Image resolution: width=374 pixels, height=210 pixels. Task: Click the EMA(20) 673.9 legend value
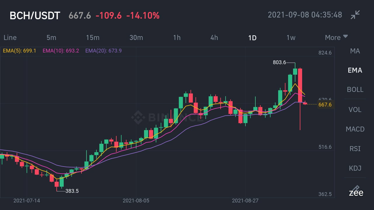point(103,51)
